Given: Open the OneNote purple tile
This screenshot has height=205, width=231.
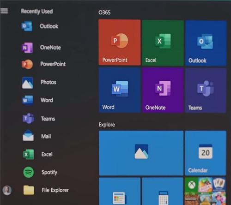Looking at the screenshot, I should 163,90.
